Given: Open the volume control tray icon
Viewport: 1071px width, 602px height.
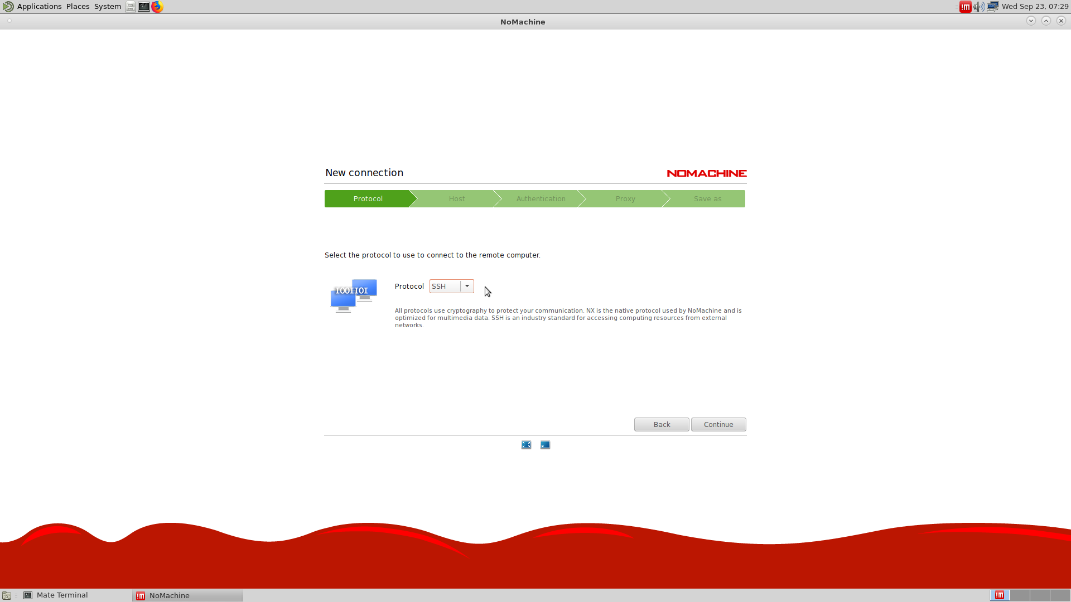Looking at the screenshot, I should (979, 7).
